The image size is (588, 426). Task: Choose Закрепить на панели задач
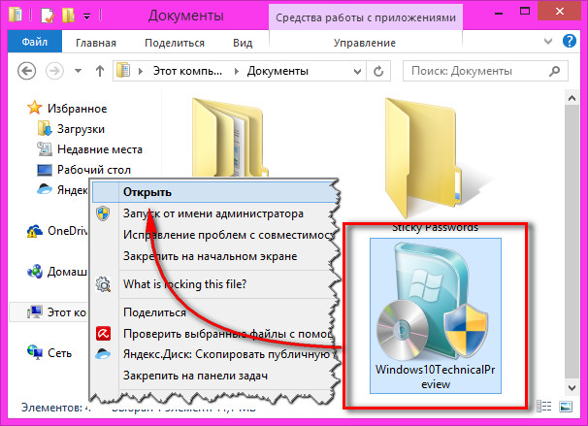pyautogui.click(x=215, y=376)
